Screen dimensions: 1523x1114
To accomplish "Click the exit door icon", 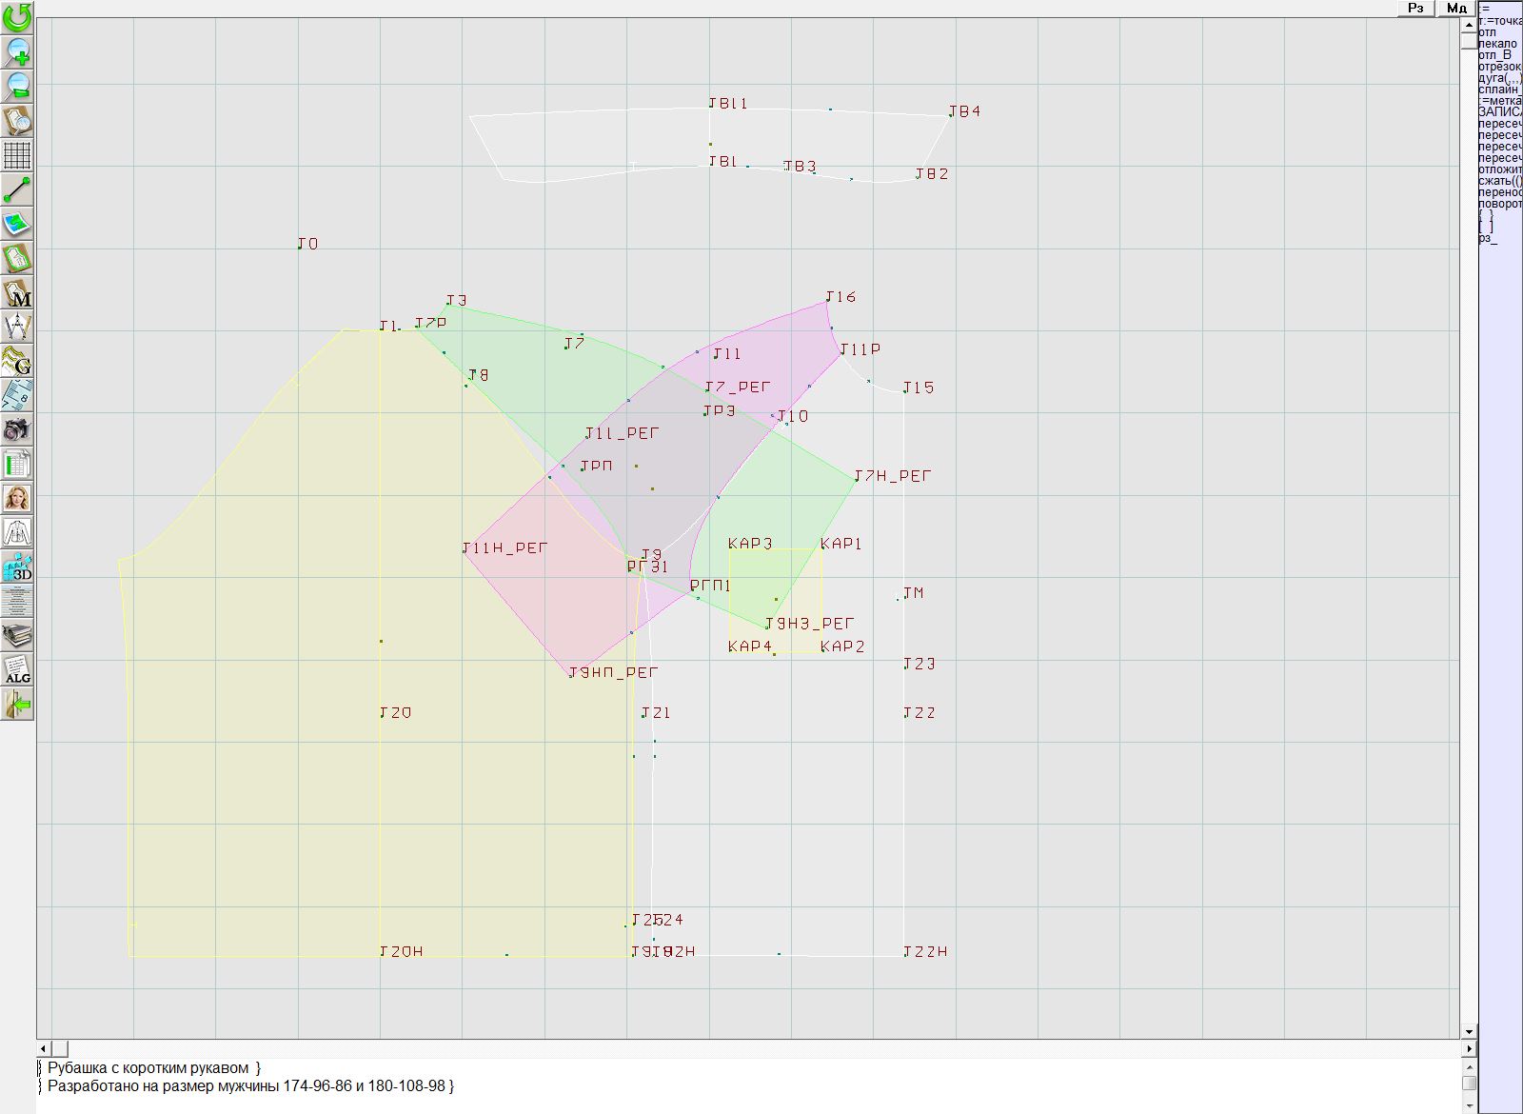I will [x=17, y=704].
